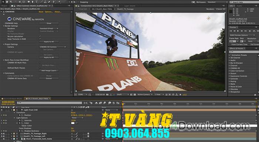Toggle Draft 3D icon in timeline header
The height and width of the screenshot is (142, 259).
point(91,103)
